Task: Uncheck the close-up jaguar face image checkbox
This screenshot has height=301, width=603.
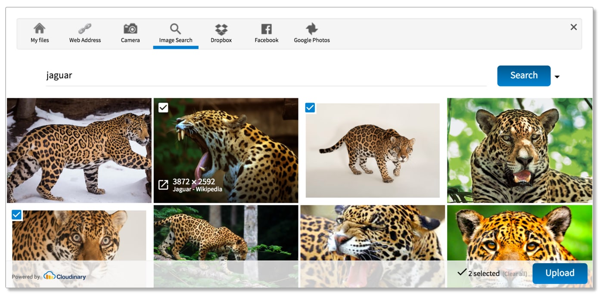Action: pyautogui.click(x=17, y=215)
